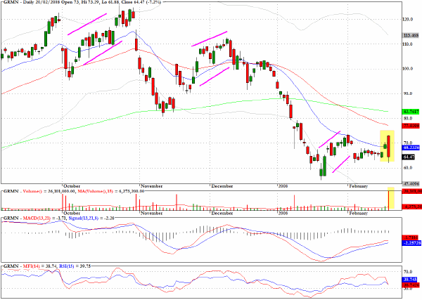Click the 60.0 price axis label
The width and height of the screenshot is (422, 300).
408,168
